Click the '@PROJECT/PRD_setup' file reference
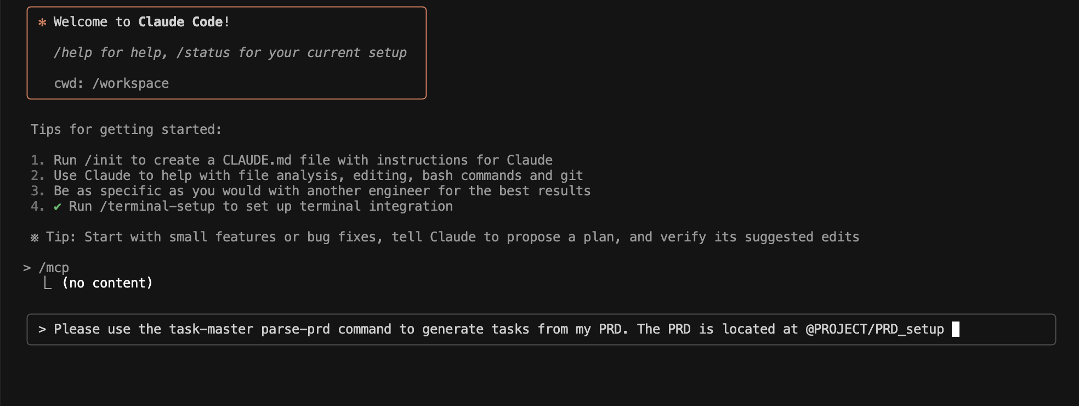The image size is (1079, 406). 875,329
